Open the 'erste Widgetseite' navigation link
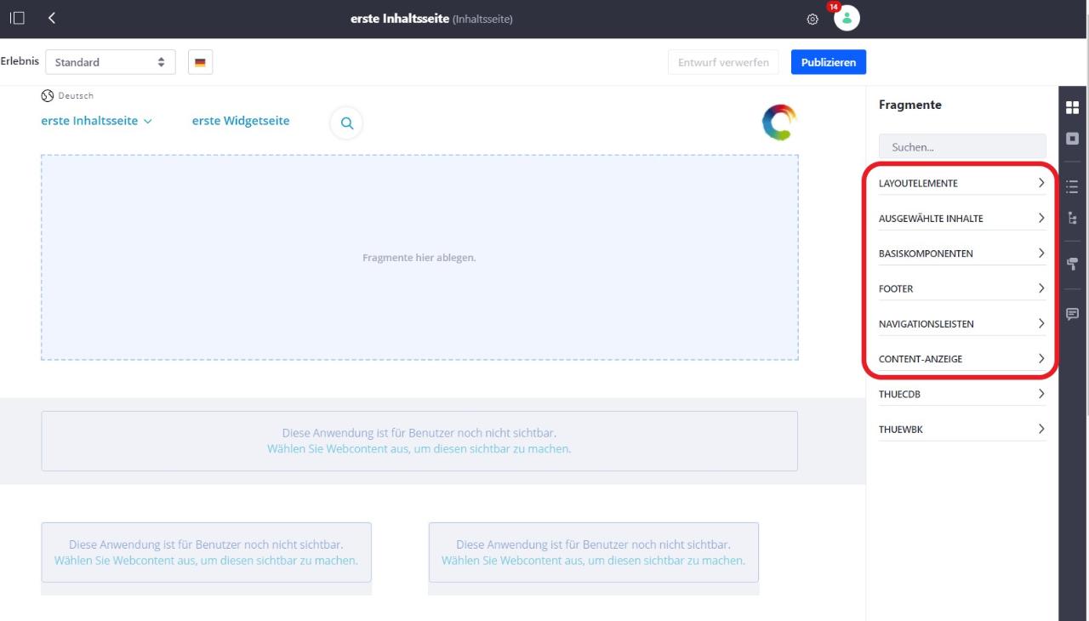 (x=241, y=121)
